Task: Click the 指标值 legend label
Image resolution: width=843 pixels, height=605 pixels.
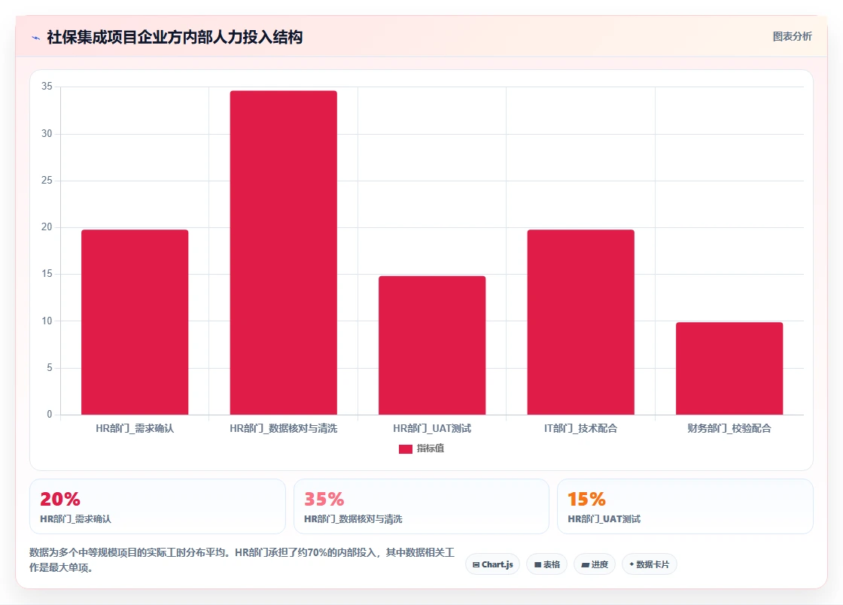Action: coord(430,448)
